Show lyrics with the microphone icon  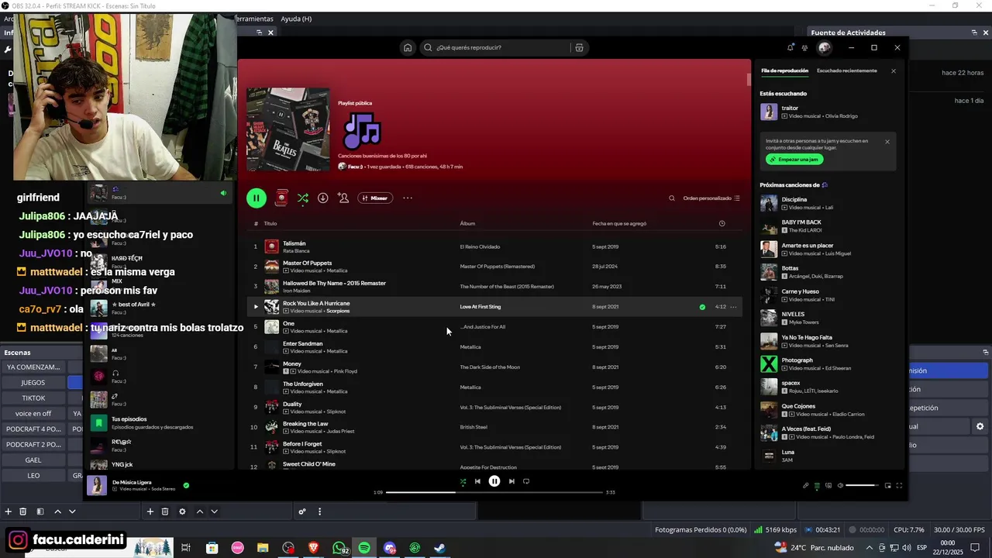pos(805,486)
